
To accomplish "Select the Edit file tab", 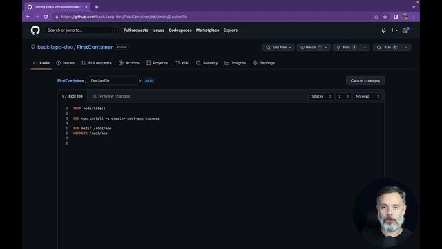I will coord(73,96).
